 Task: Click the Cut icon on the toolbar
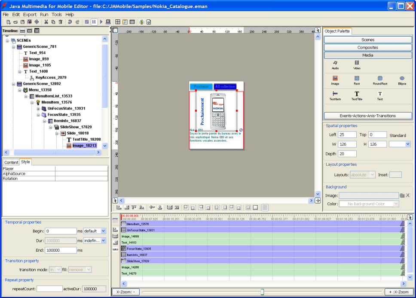coord(46,21)
